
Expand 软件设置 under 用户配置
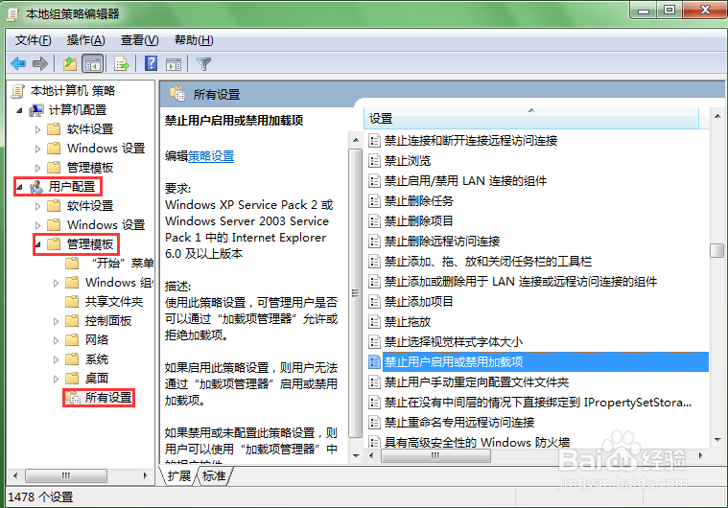38,206
